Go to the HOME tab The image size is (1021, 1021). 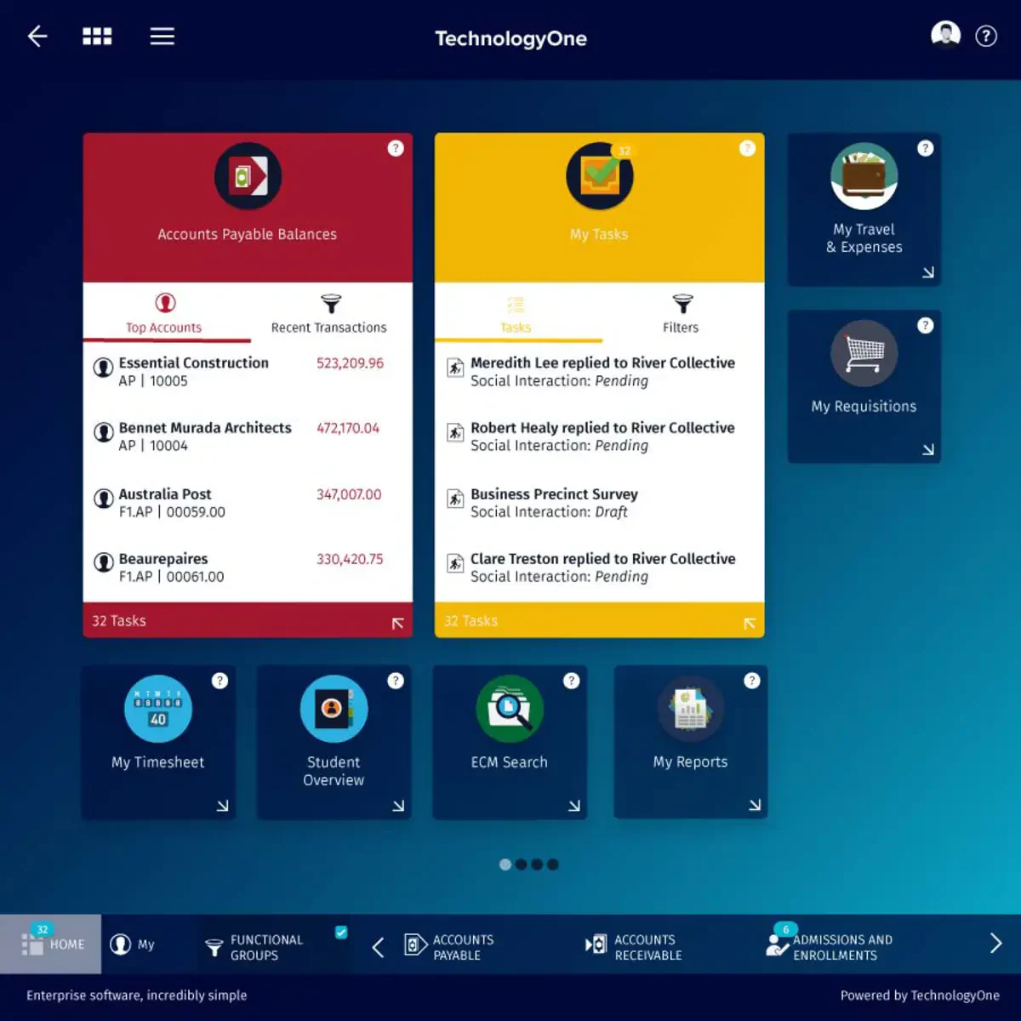point(51,944)
